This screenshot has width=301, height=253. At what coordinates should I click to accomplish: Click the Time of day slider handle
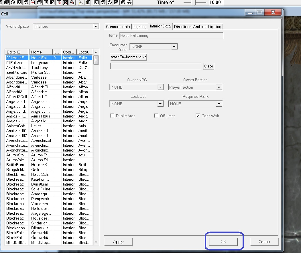point(195,3)
